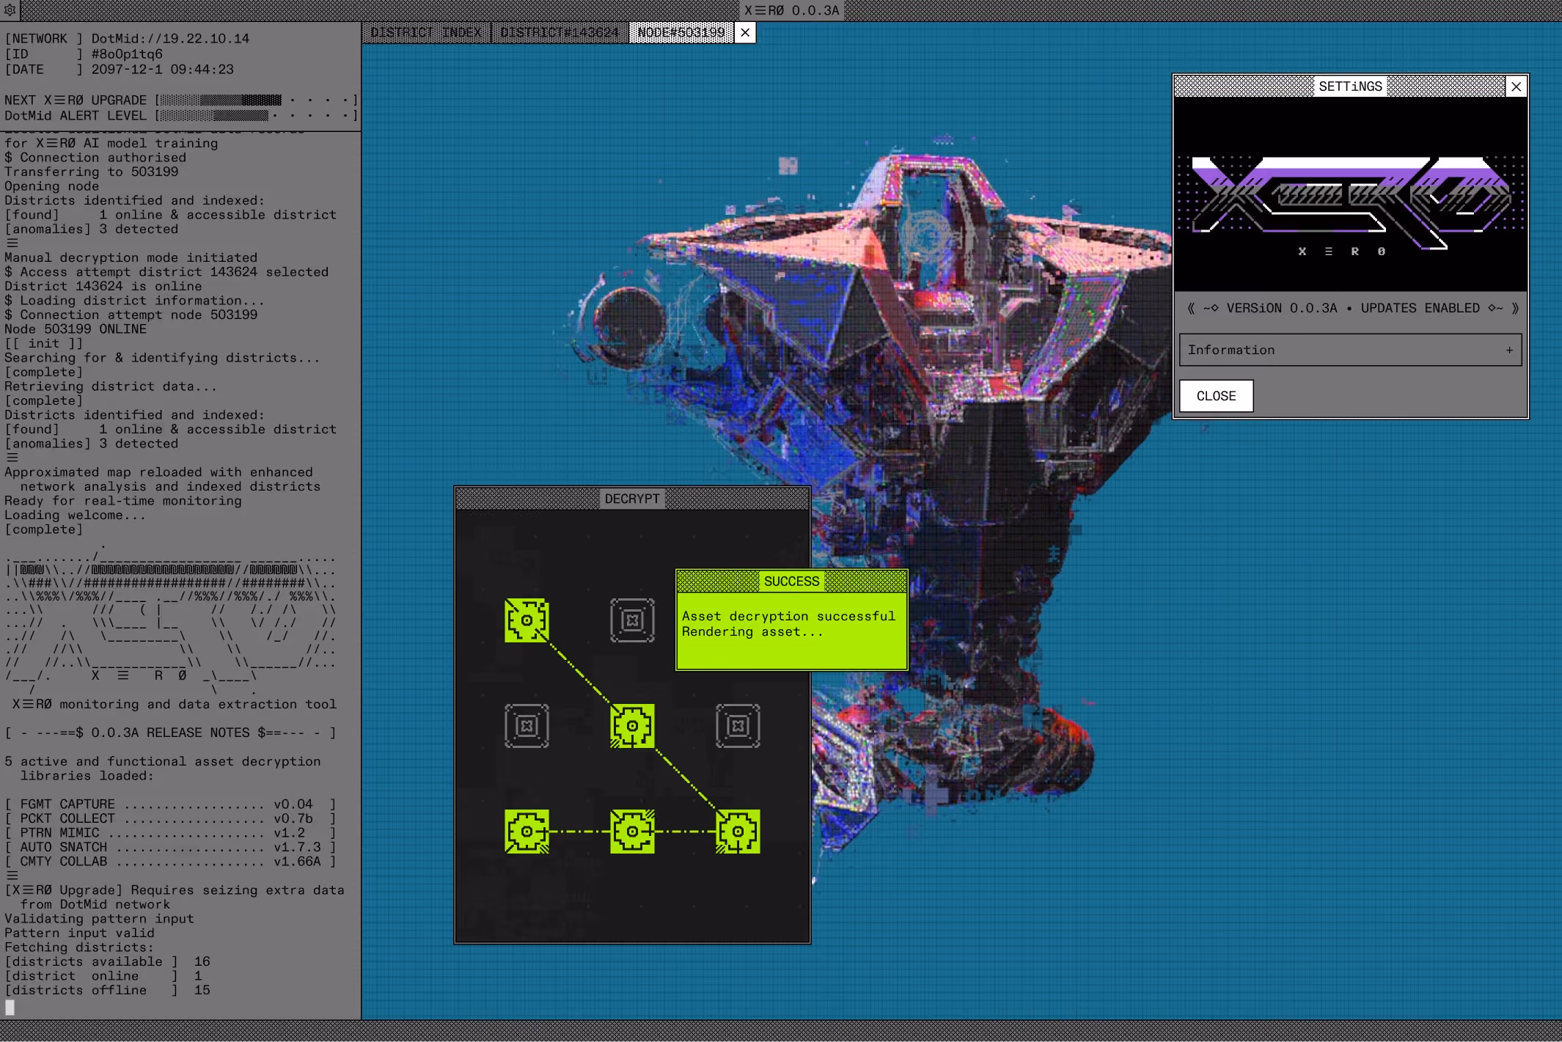Click the "PTRN MIMIC v1.2" library row
This screenshot has height=1042, width=1562.
(170, 833)
